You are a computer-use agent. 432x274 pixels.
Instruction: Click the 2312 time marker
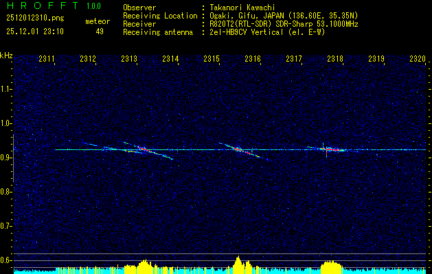pos(88,58)
